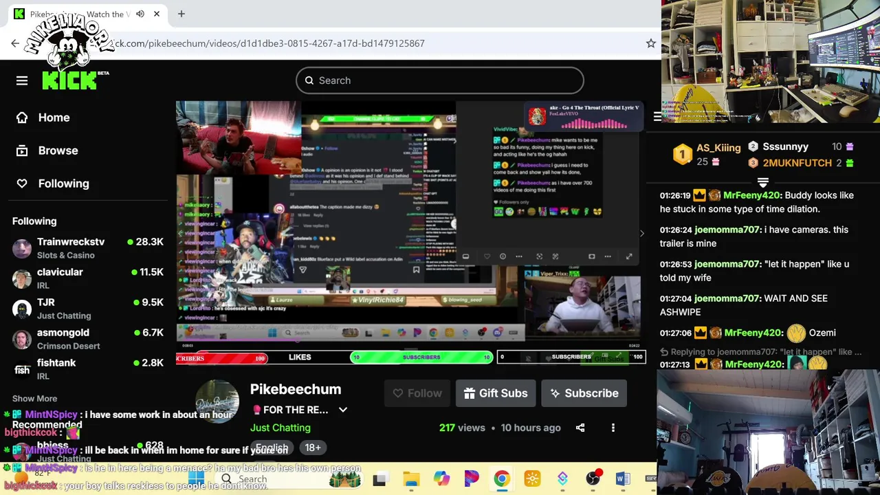
Task: Open the Just Chatting category link
Action: point(280,428)
